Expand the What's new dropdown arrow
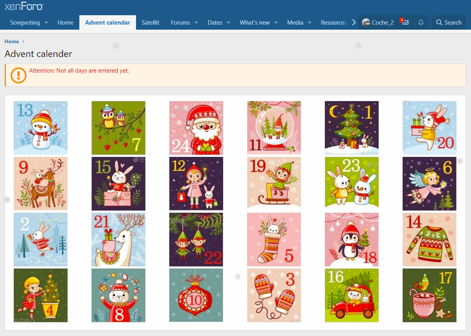This screenshot has width=471, height=336. click(276, 23)
